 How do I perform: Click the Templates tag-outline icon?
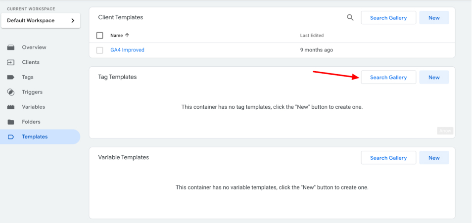pyautogui.click(x=11, y=137)
